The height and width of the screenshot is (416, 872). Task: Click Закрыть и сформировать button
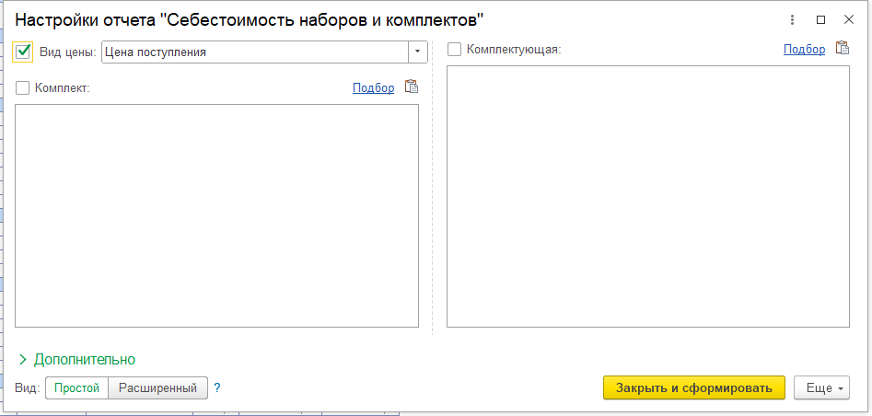[694, 387]
